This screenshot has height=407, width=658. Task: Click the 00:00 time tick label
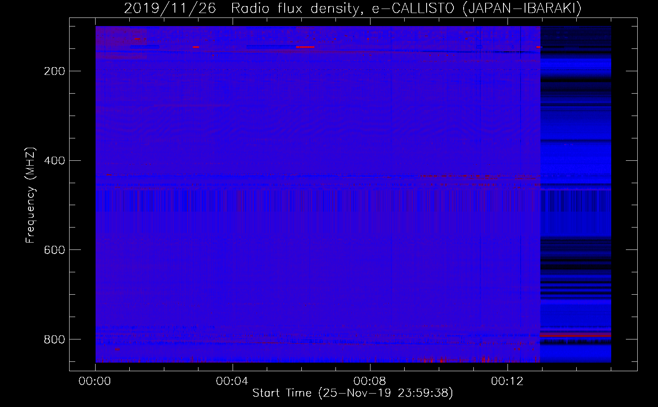[95, 381]
